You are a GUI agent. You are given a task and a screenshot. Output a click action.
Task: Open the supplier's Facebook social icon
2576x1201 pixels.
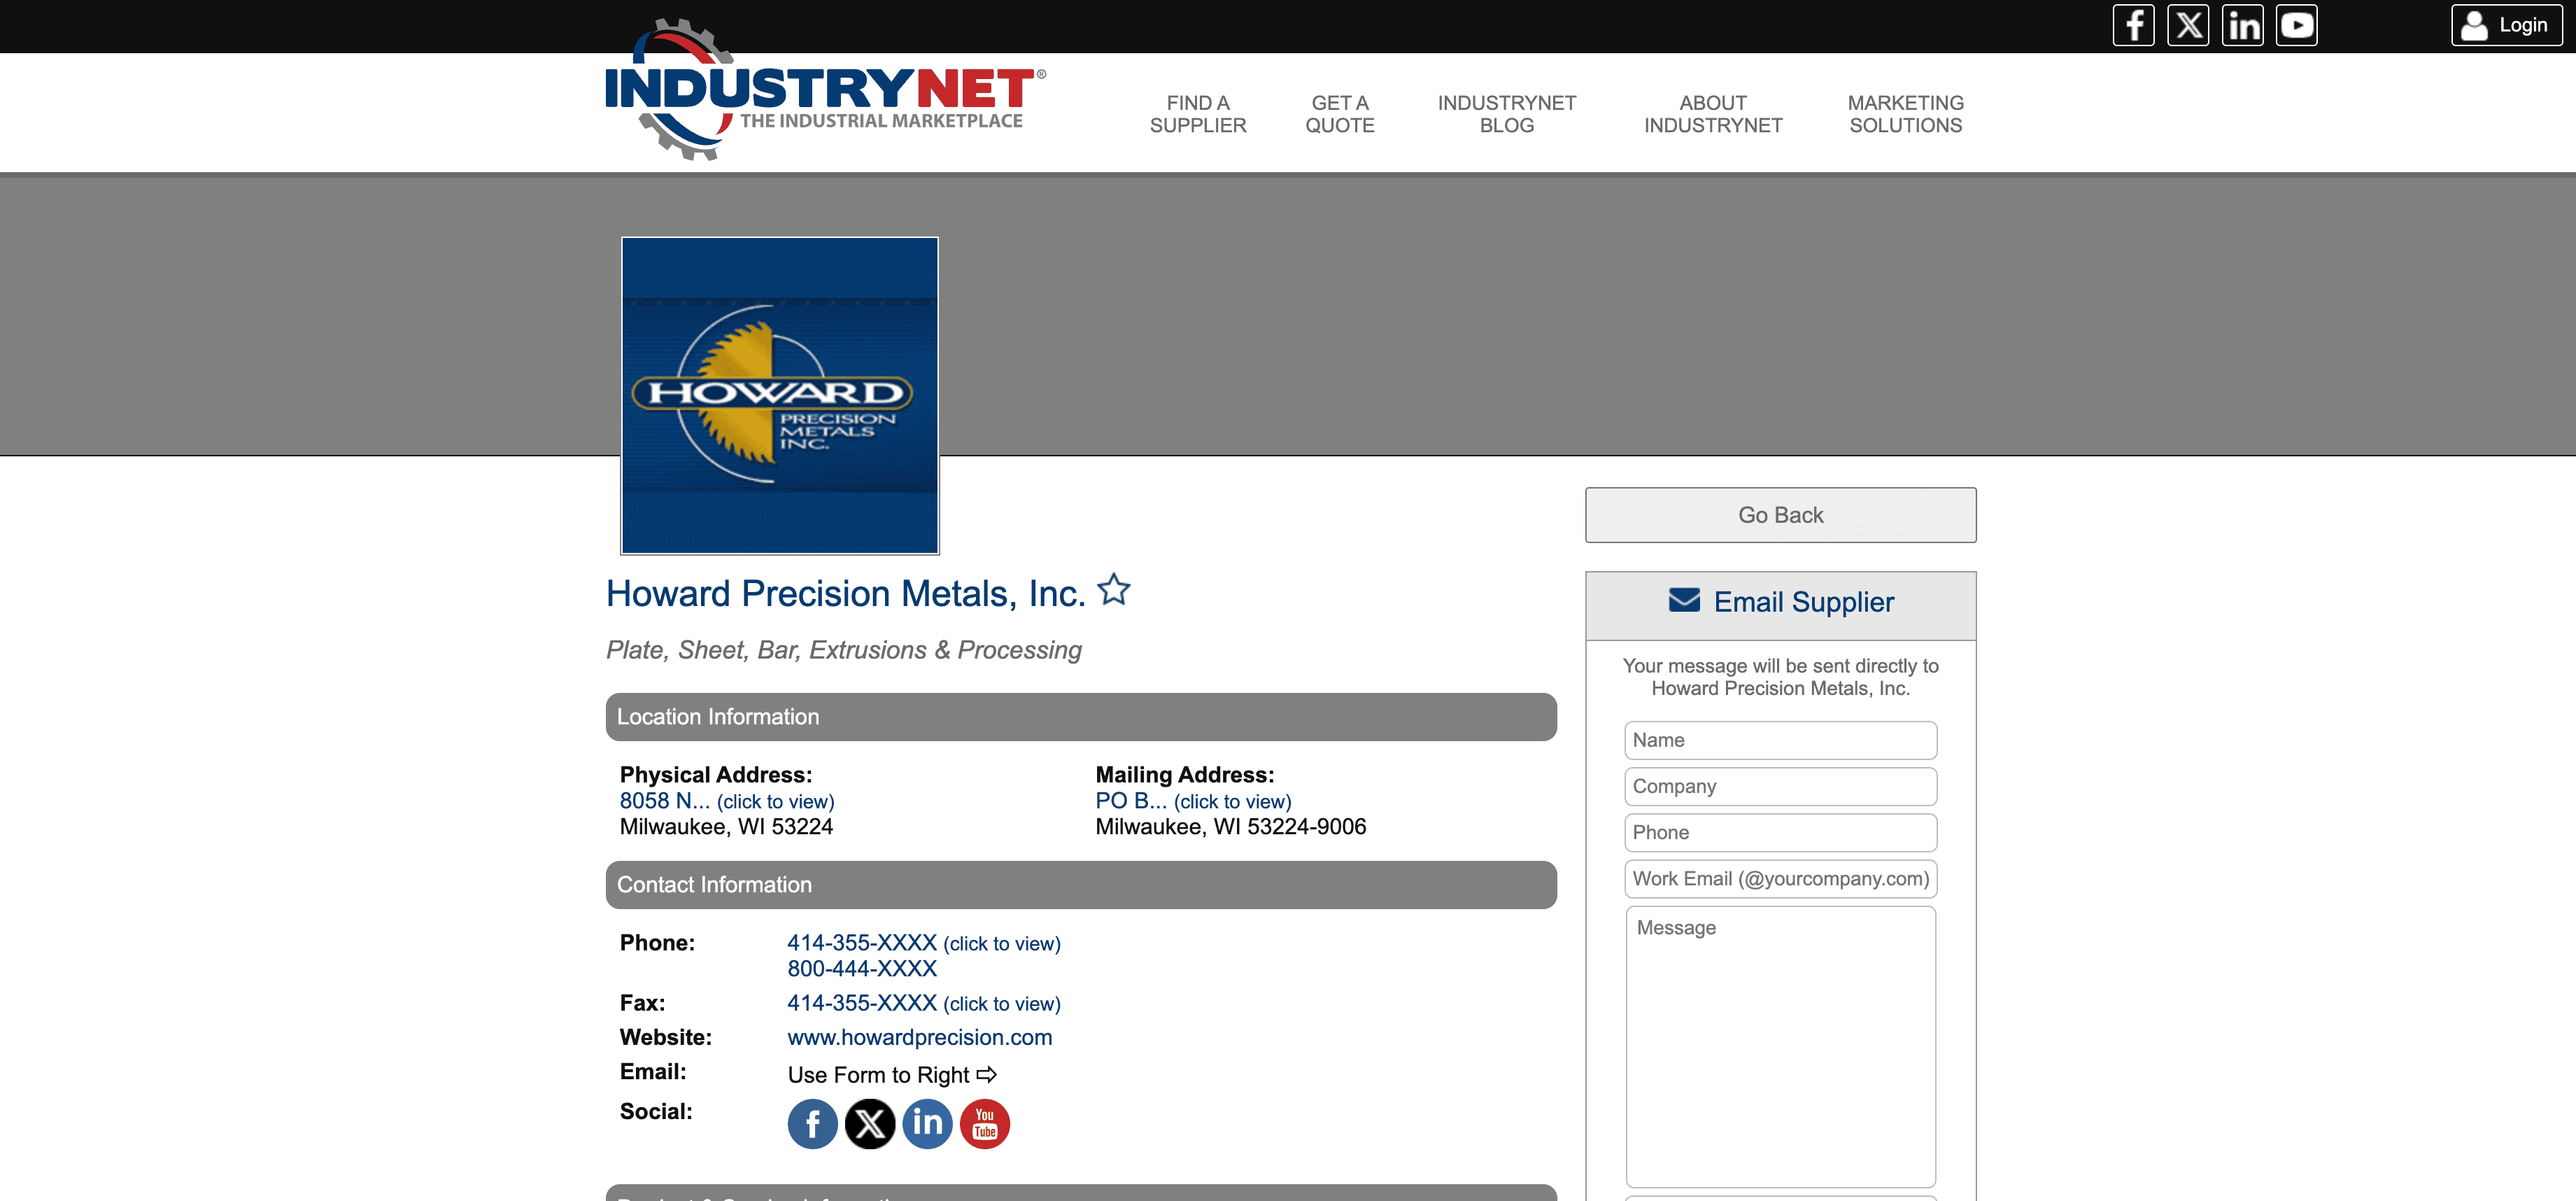tap(813, 1124)
